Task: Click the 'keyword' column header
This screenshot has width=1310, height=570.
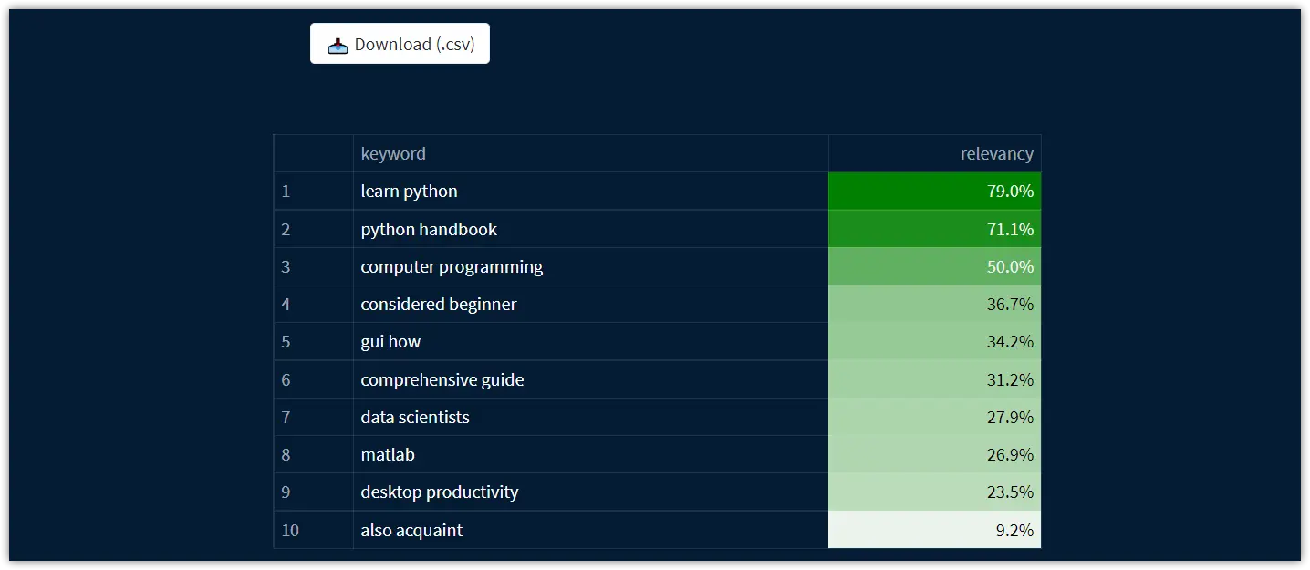Action: click(393, 153)
